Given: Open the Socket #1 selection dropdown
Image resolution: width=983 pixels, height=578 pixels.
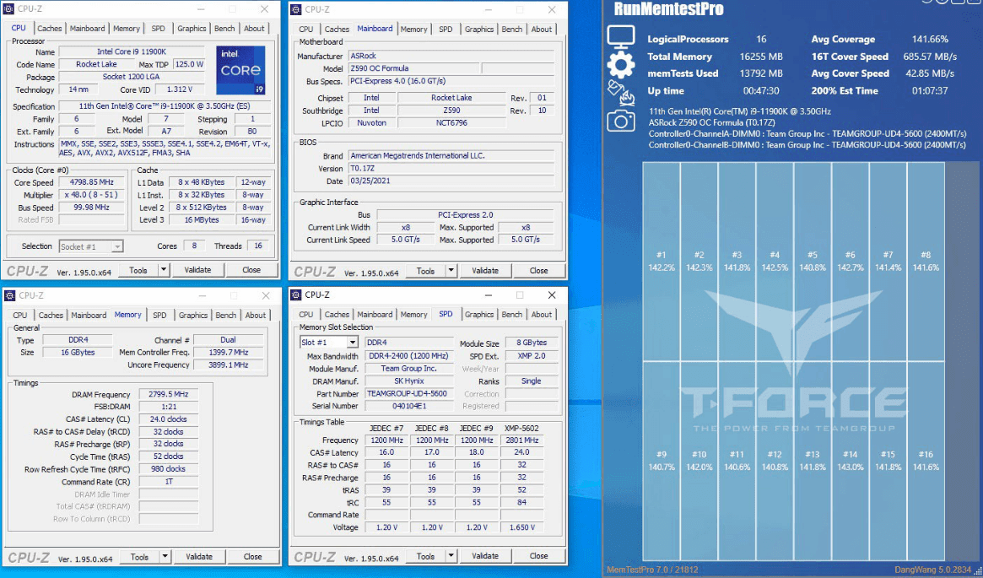Looking at the screenshot, I should 117,246.
